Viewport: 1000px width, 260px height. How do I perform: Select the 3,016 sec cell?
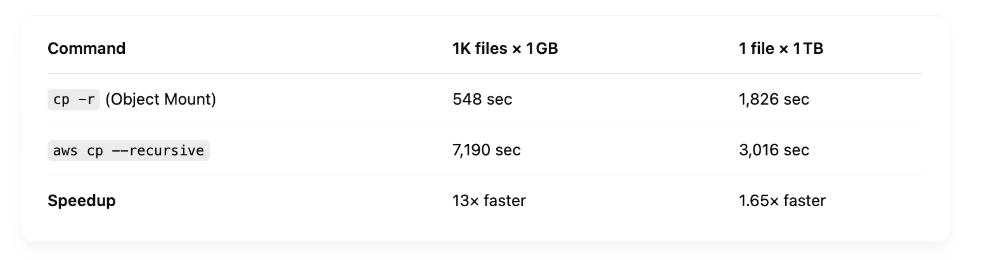coord(774,150)
